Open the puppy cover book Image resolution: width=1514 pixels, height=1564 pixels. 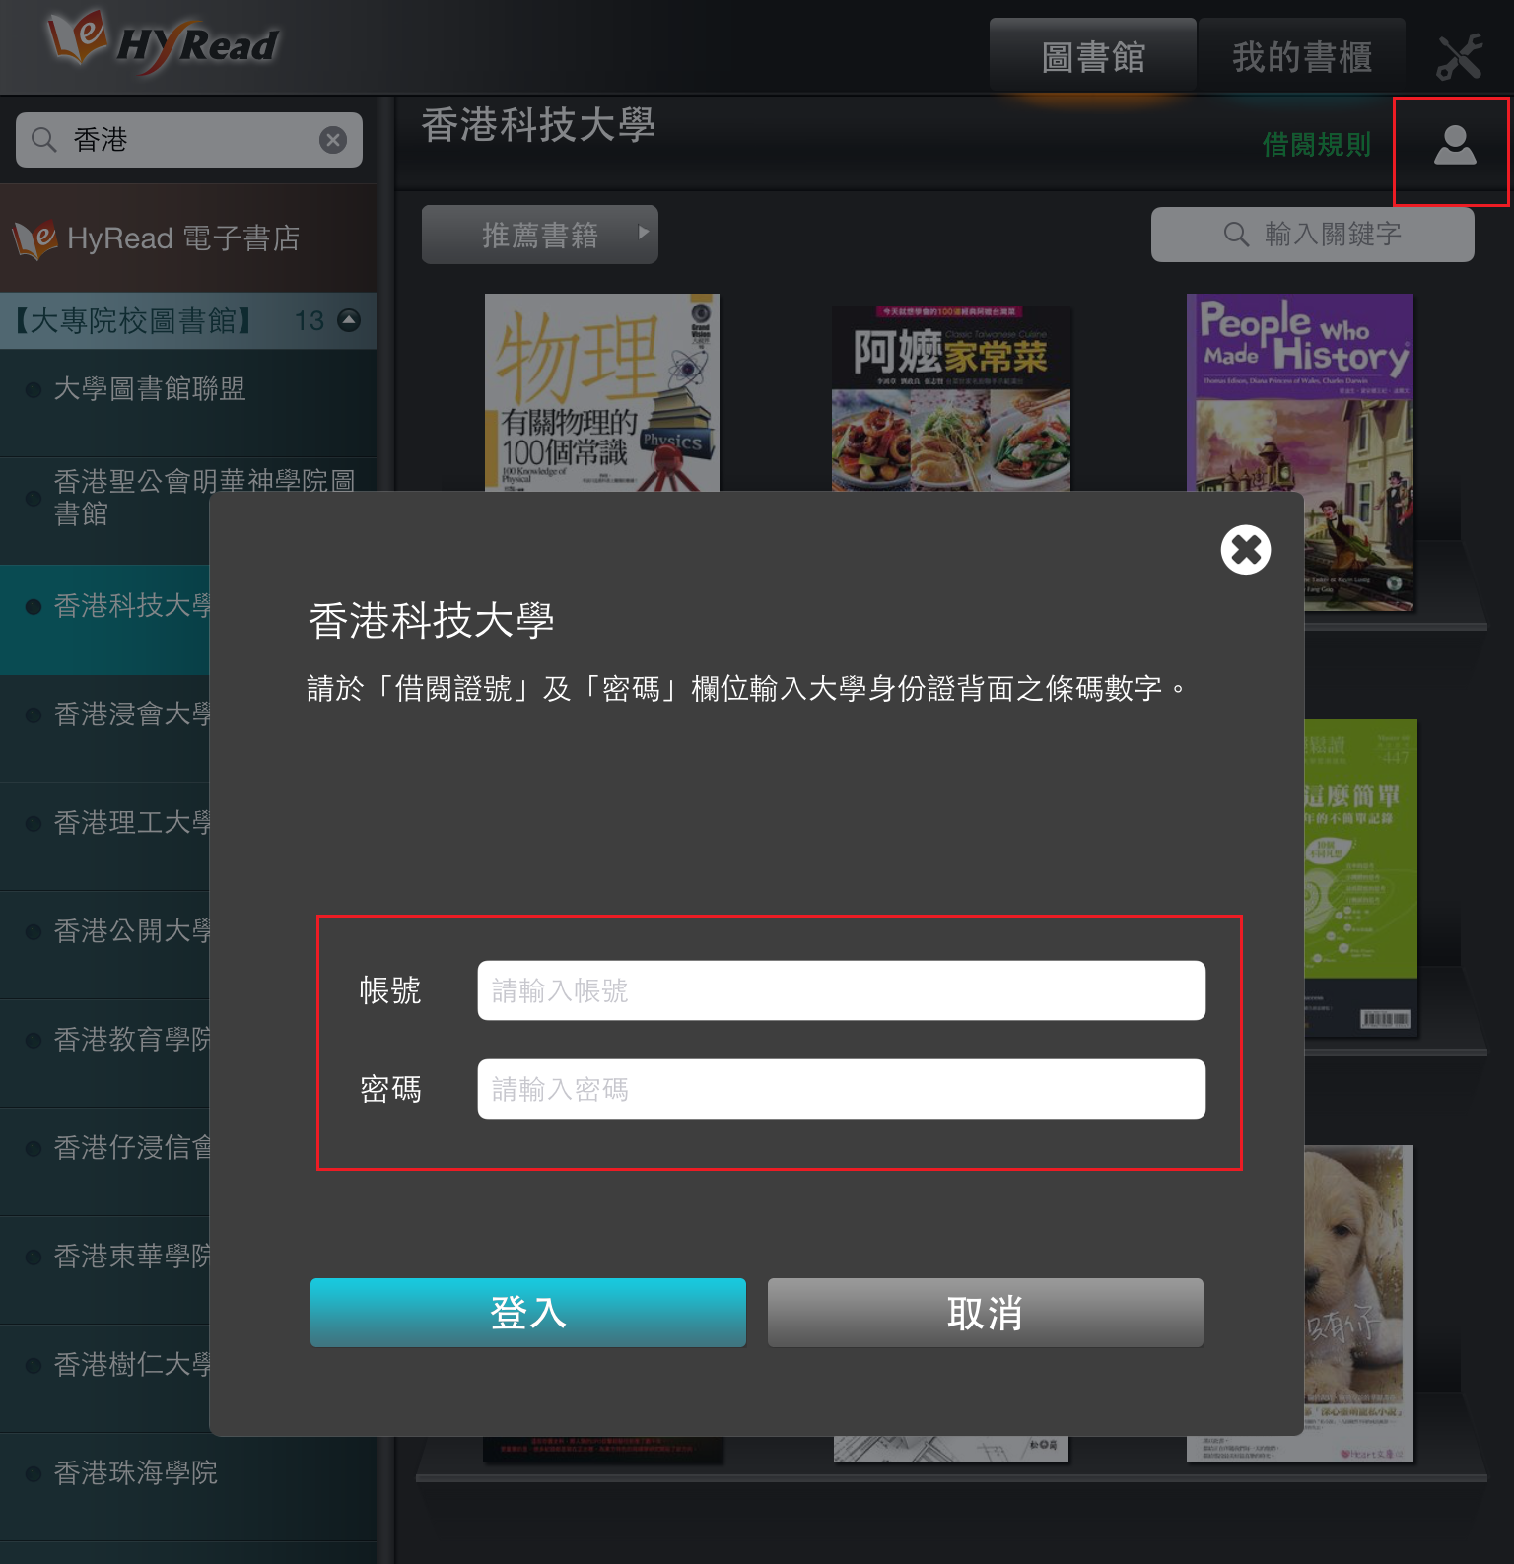click(1358, 1303)
